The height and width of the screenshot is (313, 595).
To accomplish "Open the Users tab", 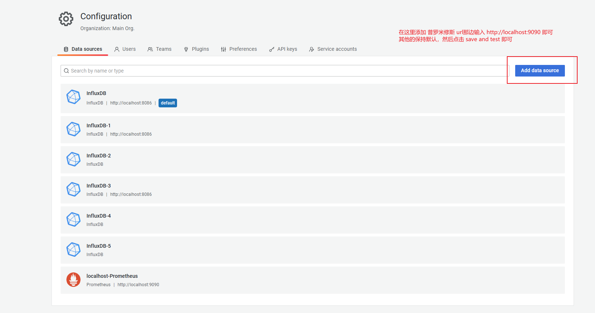I will click(125, 49).
